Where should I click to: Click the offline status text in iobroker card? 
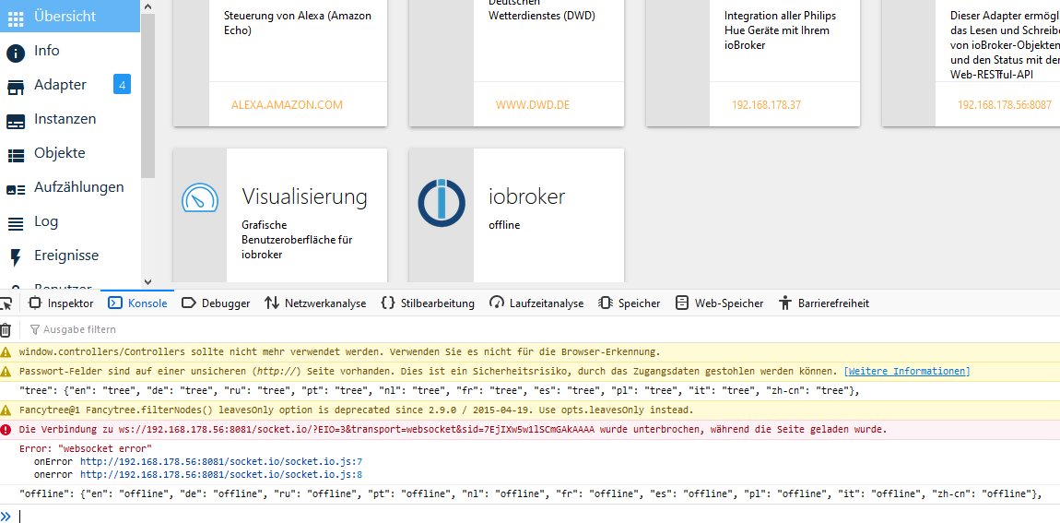(x=504, y=225)
